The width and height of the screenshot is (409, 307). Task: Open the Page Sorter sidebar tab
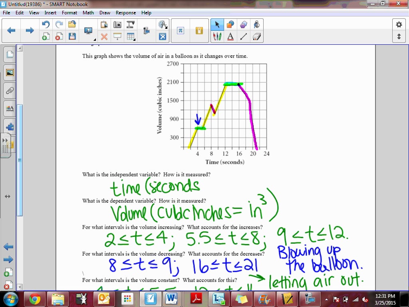[x=10, y=54]
